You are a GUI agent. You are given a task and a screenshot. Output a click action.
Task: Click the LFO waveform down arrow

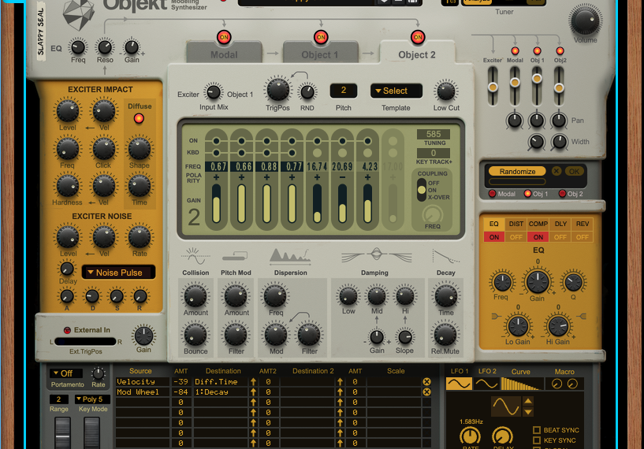pyautogui.click(x=528, y=412)
